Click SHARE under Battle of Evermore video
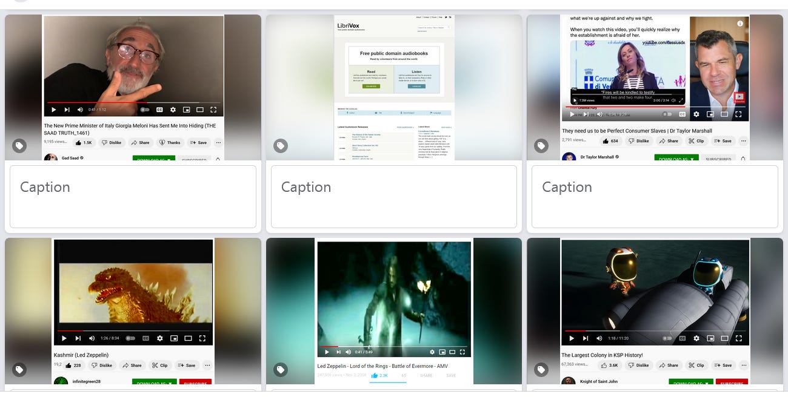 (426, 376)
